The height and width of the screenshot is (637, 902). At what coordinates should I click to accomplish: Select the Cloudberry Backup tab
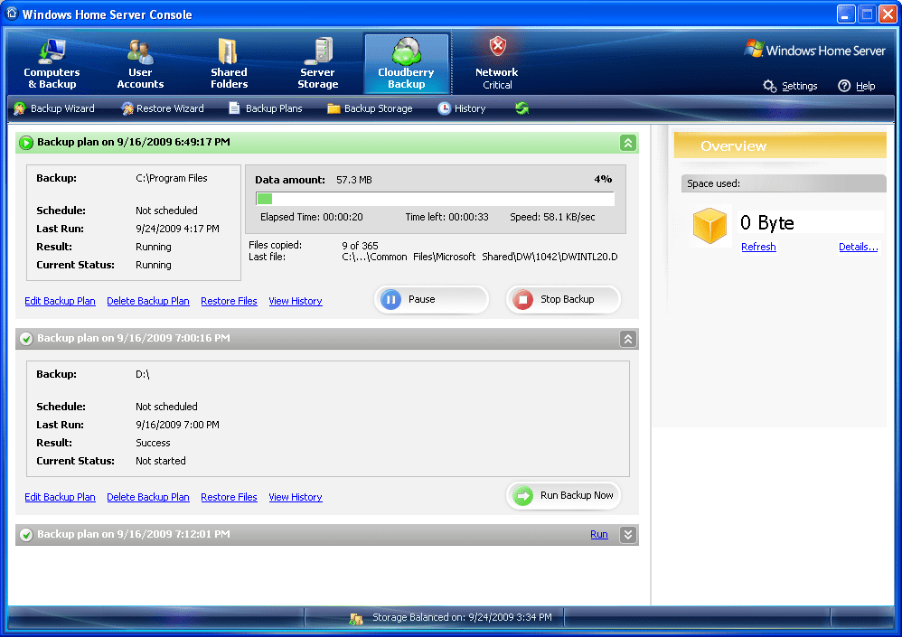[406, 64]
